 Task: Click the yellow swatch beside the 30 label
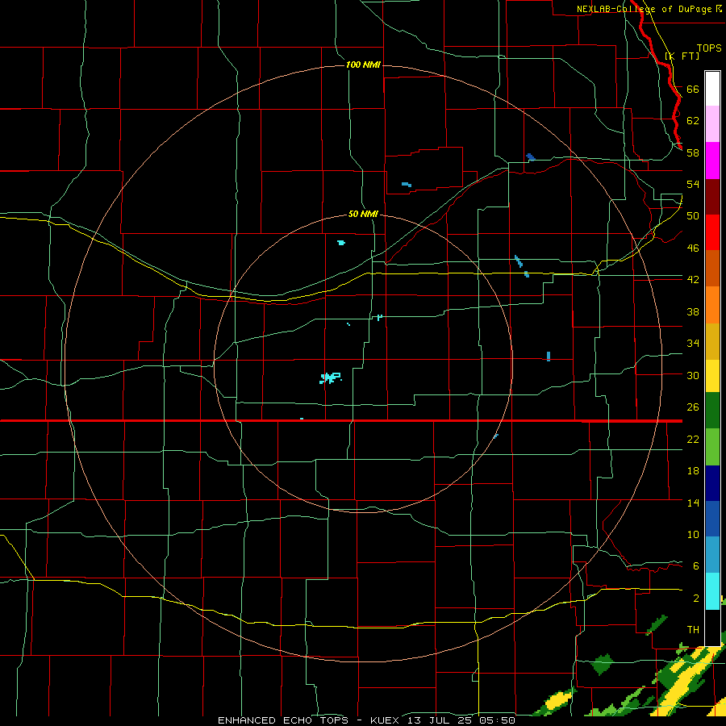point(712,376)
